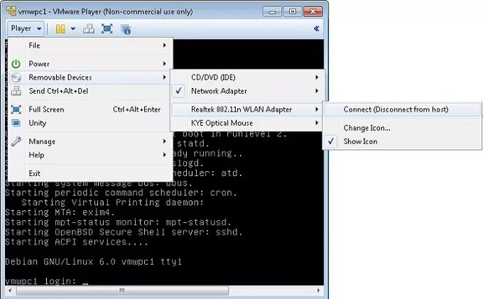
Task: Choose Change Icon... option
Action: click(402, 128)
